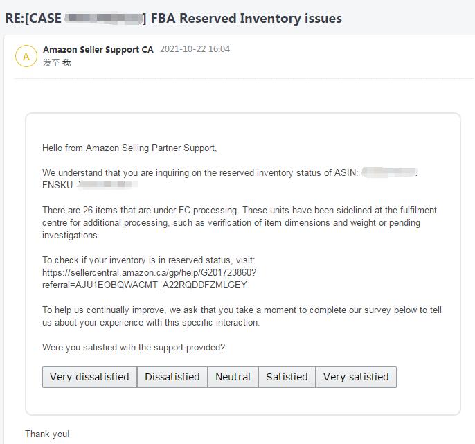Click the Thank you! text at bottom
This screenshot has height=444, width=475.
[47, 434]
